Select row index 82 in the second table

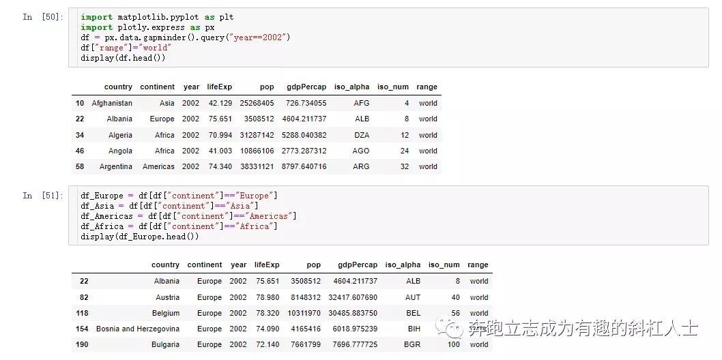coord(84,297)
